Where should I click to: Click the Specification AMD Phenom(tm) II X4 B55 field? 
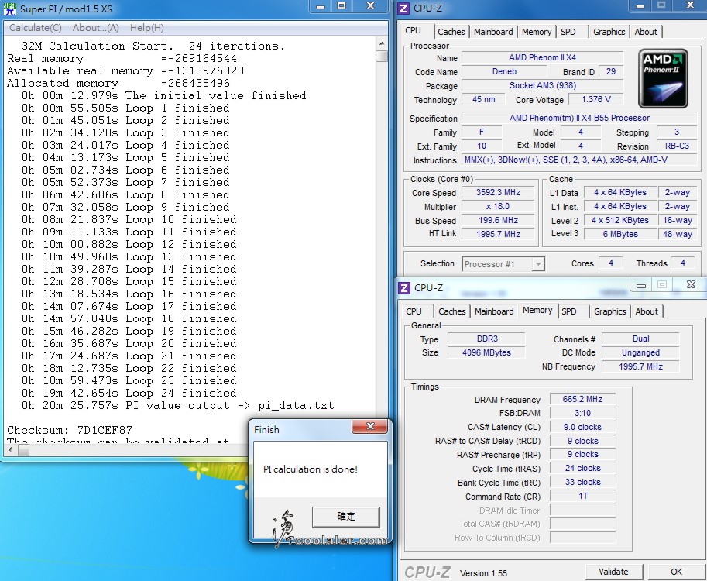click(579, 118)
